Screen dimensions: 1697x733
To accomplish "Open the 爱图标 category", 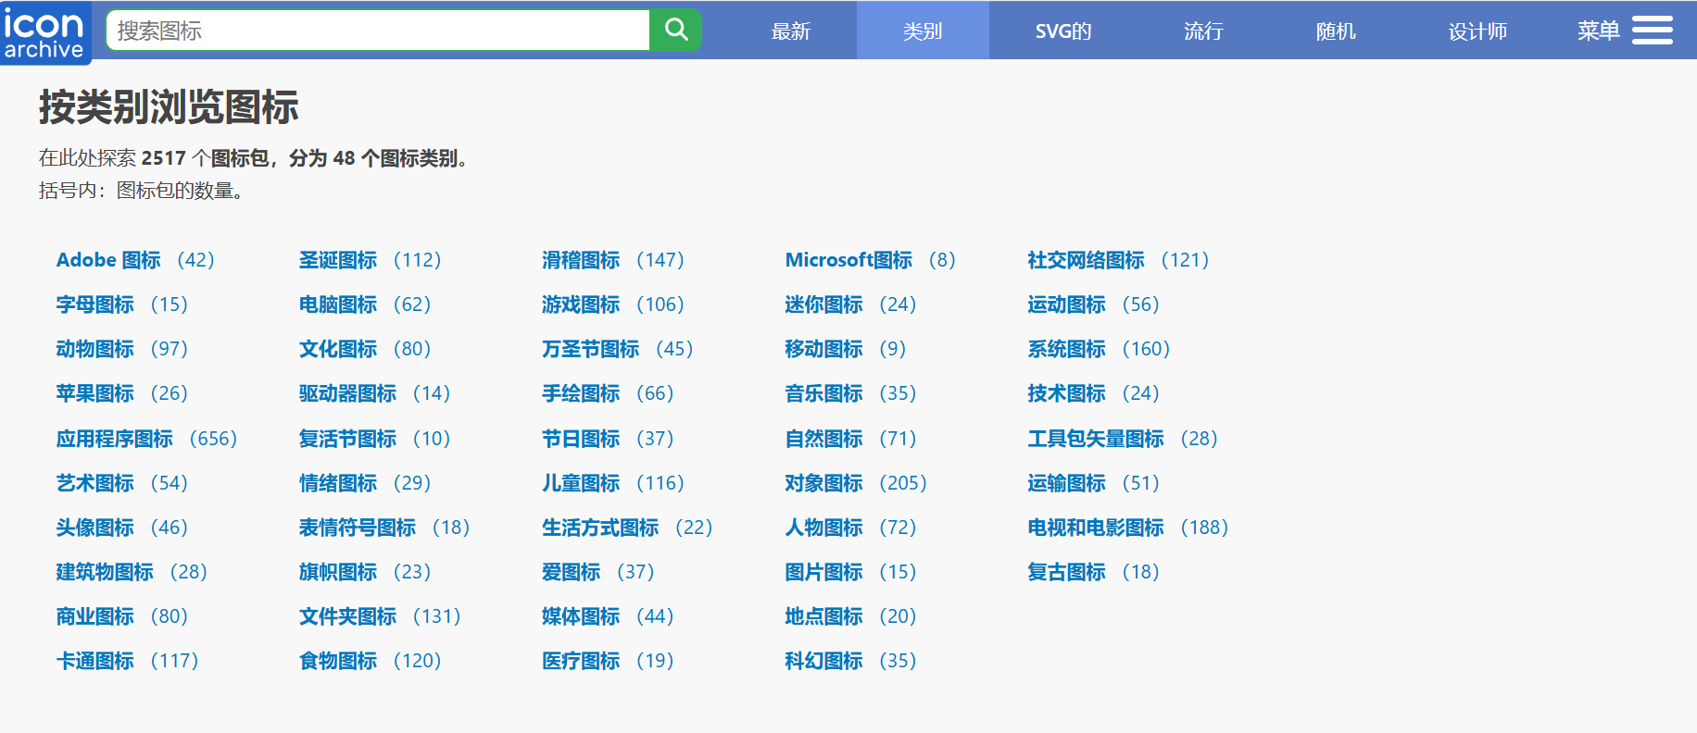I will pyautogui.click(x=572, y=572).
